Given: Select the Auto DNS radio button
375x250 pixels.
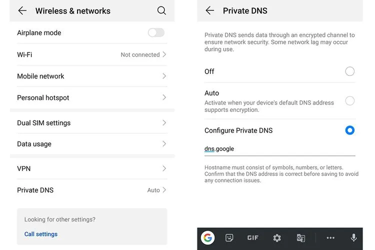Looking at the screenshot, I should [349, 100].
